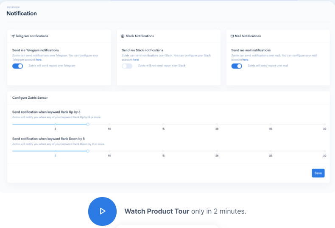The image size is (335, 228).
Task: Set Rank Down slider to 5
Action: (x=56, y=151)
